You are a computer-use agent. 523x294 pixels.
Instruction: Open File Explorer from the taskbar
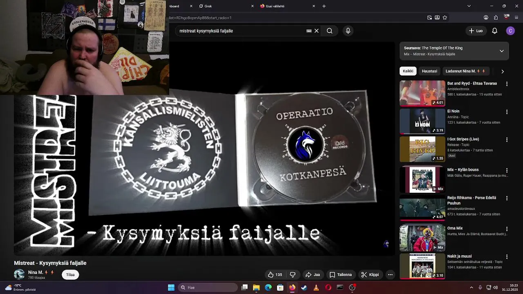pos(256,287)
